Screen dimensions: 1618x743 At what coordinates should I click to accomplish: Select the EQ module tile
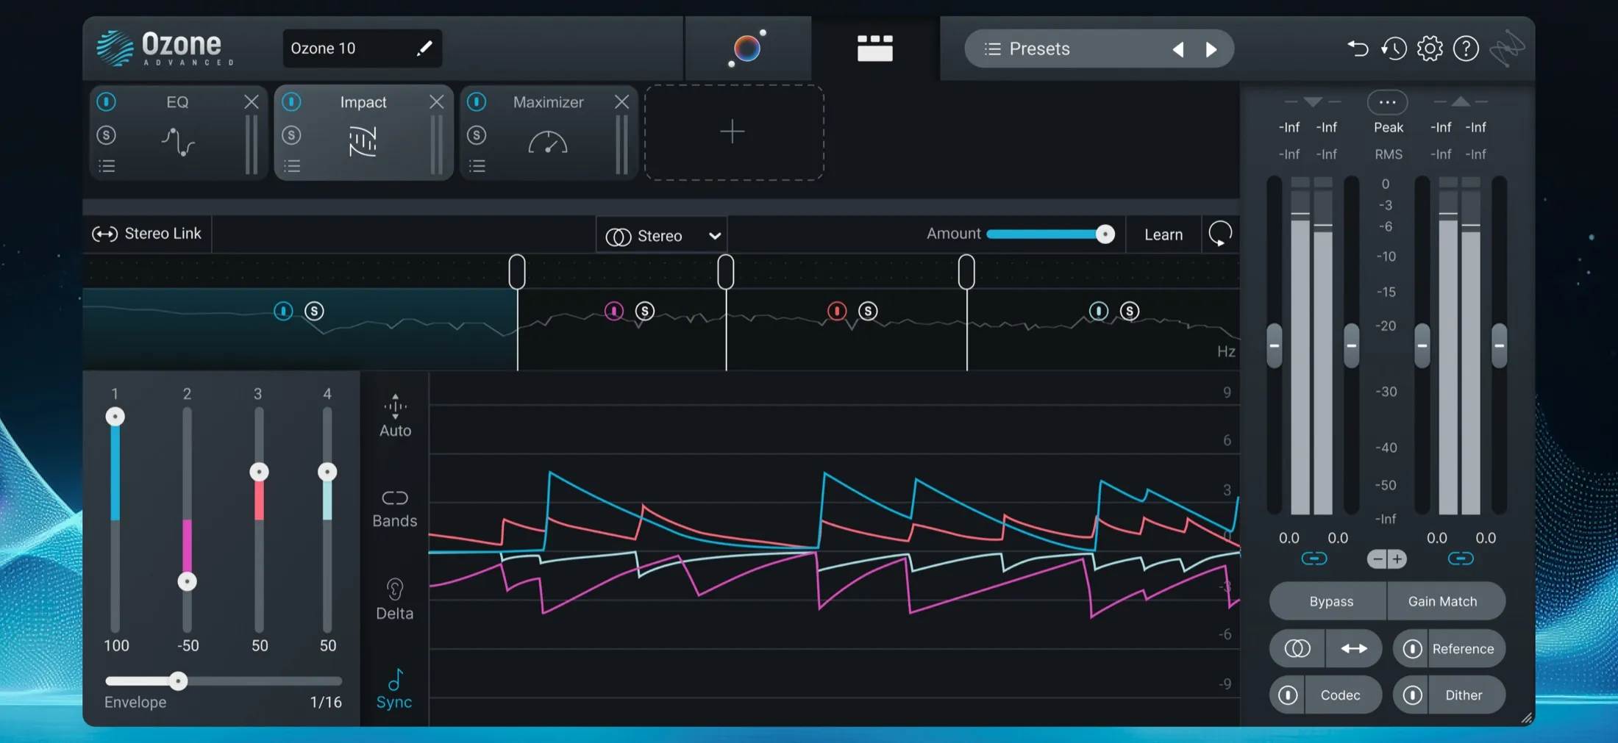click(x=178, y=133)
